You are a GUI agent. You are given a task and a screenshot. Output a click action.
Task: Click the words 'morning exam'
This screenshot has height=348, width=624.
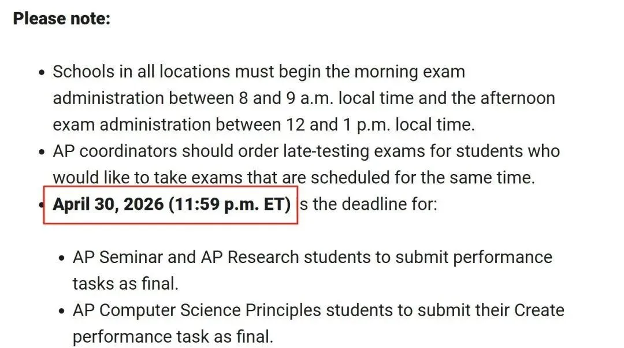[410, 72]
